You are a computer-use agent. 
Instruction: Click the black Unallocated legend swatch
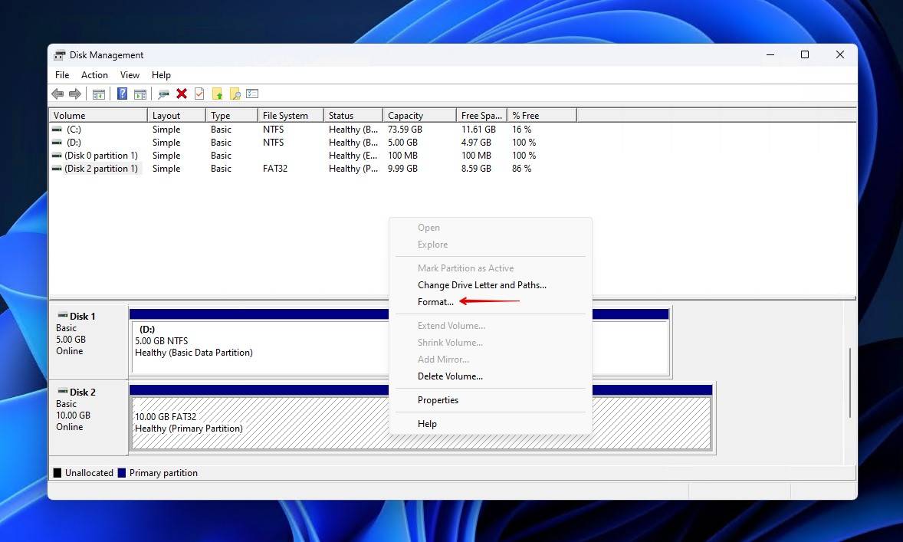coord(57,473)
